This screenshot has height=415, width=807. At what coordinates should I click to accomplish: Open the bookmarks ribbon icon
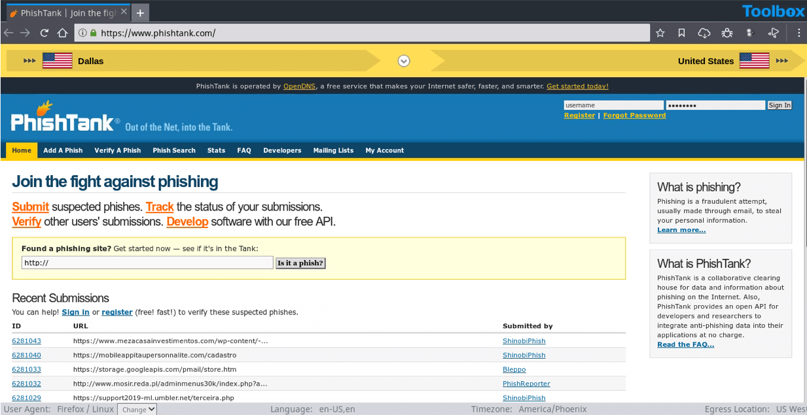(682, 33)
